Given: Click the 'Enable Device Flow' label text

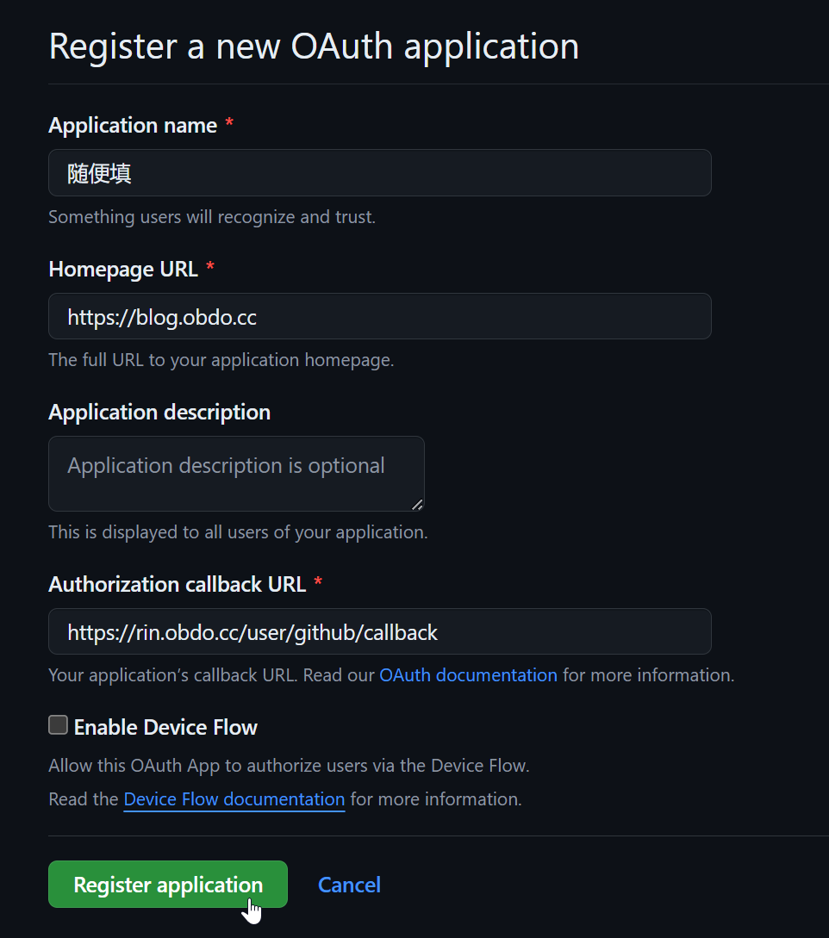Looking at the screenshot, I should click(x=165, y=728).
